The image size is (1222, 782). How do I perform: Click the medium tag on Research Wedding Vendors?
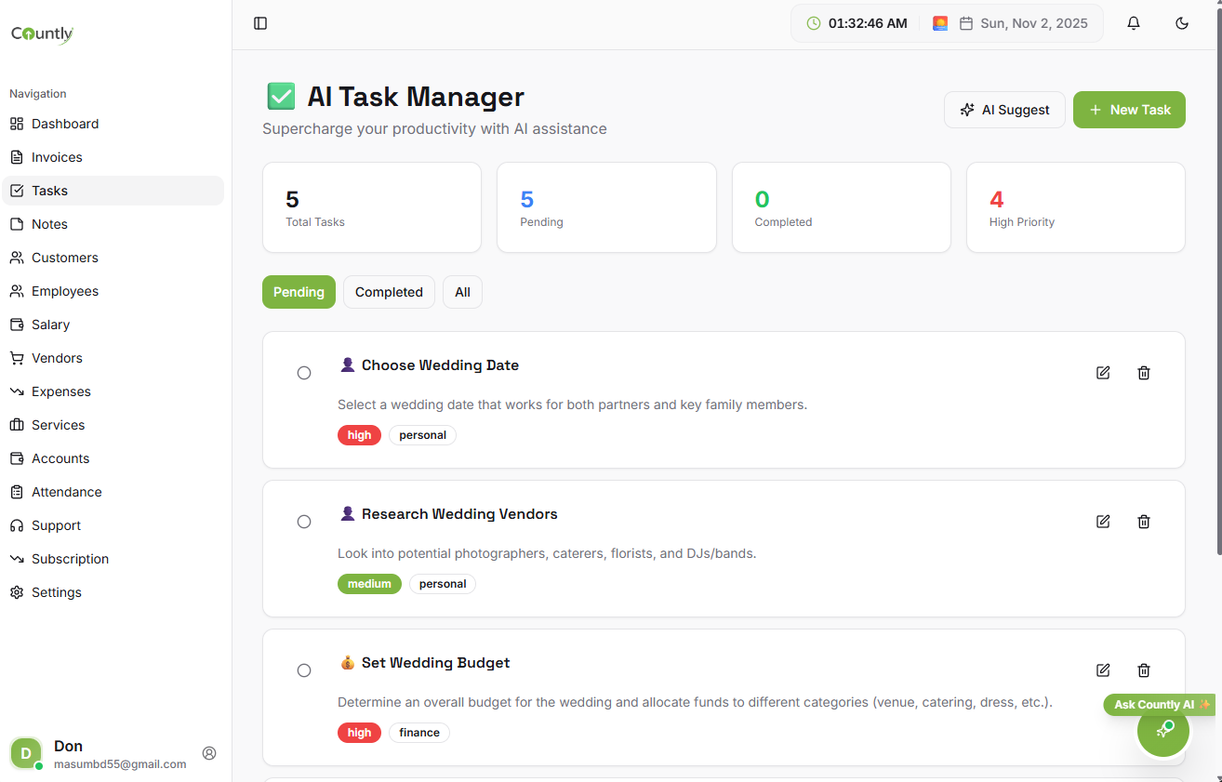(x=369, y=584)
